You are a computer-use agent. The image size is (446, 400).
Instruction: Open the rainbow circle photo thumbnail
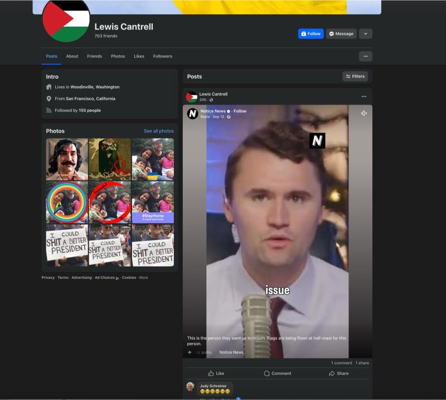67,202
